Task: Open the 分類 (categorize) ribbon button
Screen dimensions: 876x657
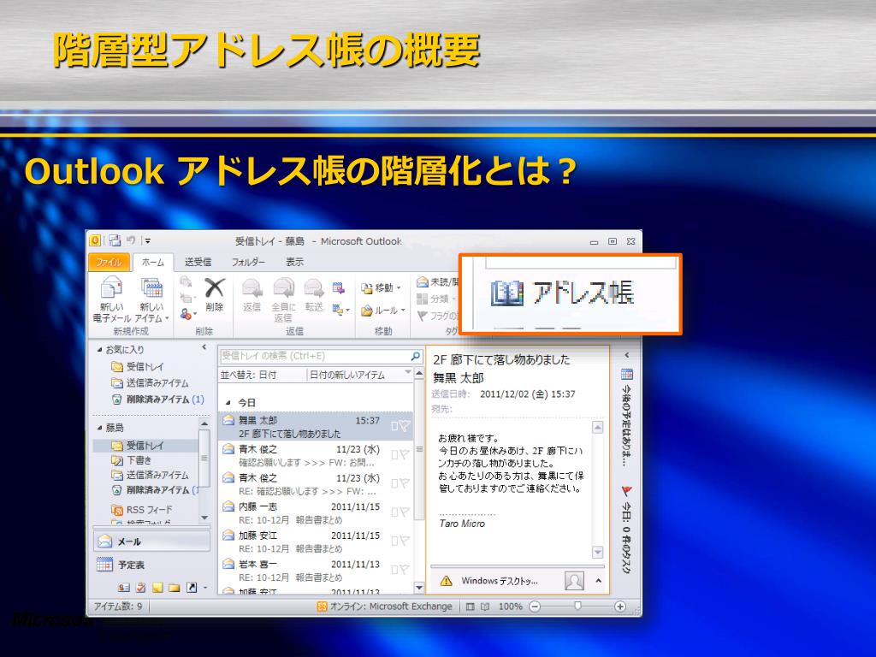Action: 435,299
